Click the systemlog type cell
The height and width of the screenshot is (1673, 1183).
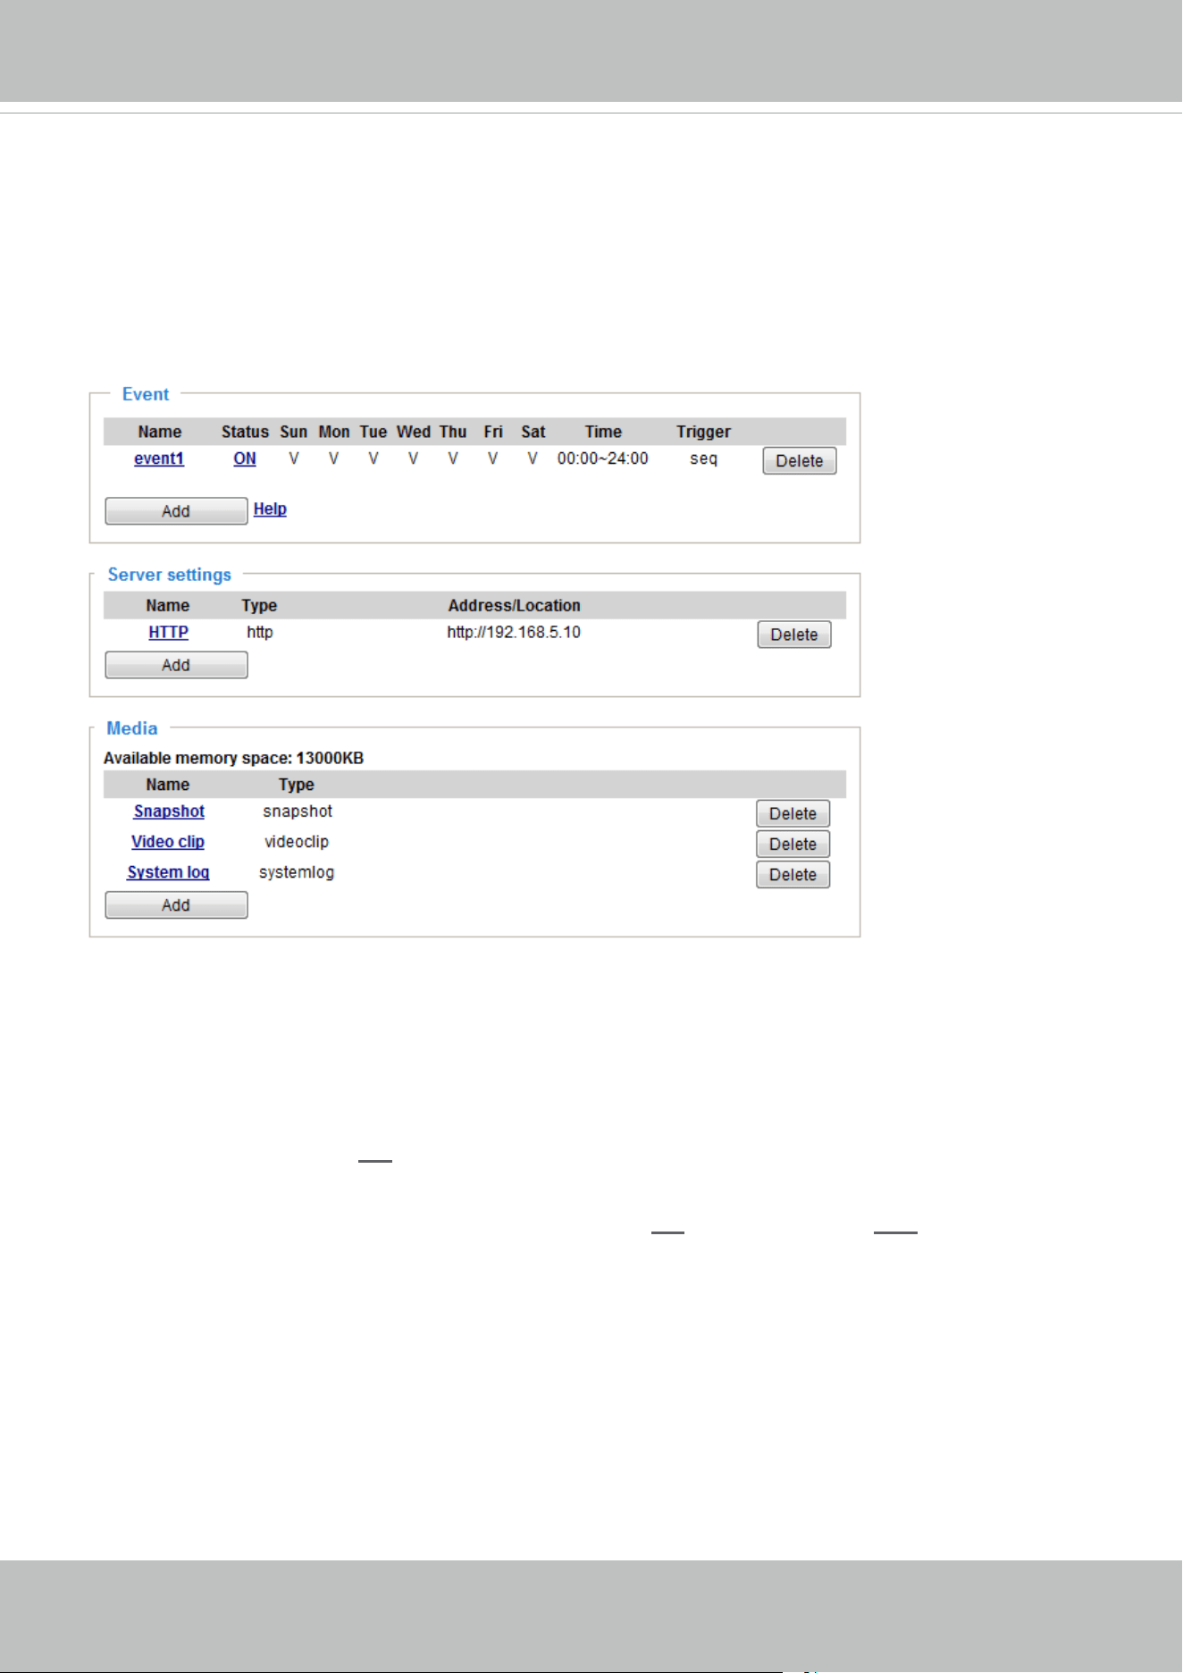click(x=297, y=871)
